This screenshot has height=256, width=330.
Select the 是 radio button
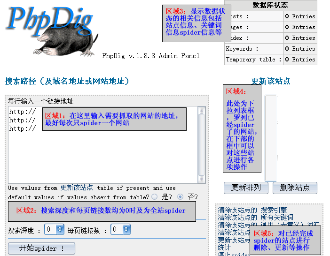(x=155, y=197)
